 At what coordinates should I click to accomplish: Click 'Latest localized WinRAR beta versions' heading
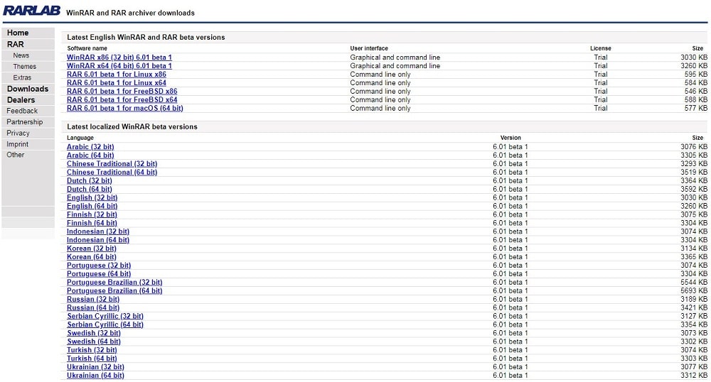[x=132, y=126]
